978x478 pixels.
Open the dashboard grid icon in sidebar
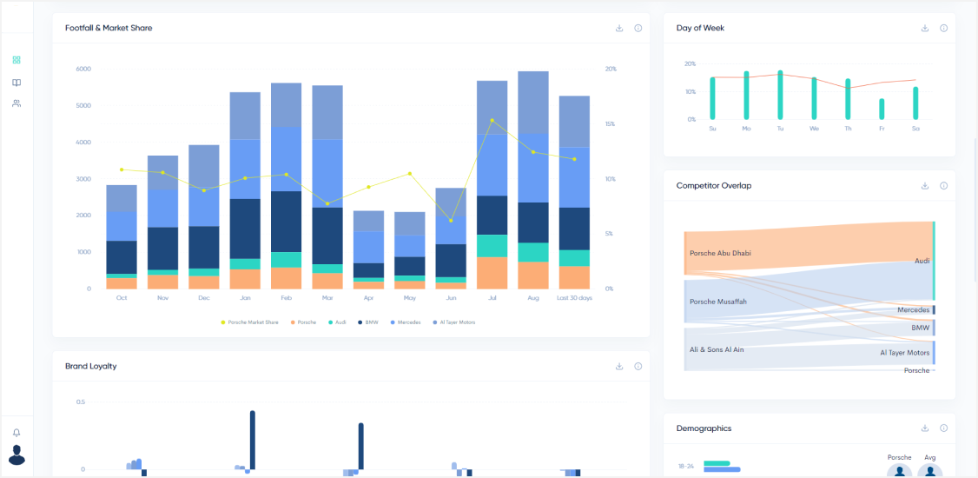17,60
